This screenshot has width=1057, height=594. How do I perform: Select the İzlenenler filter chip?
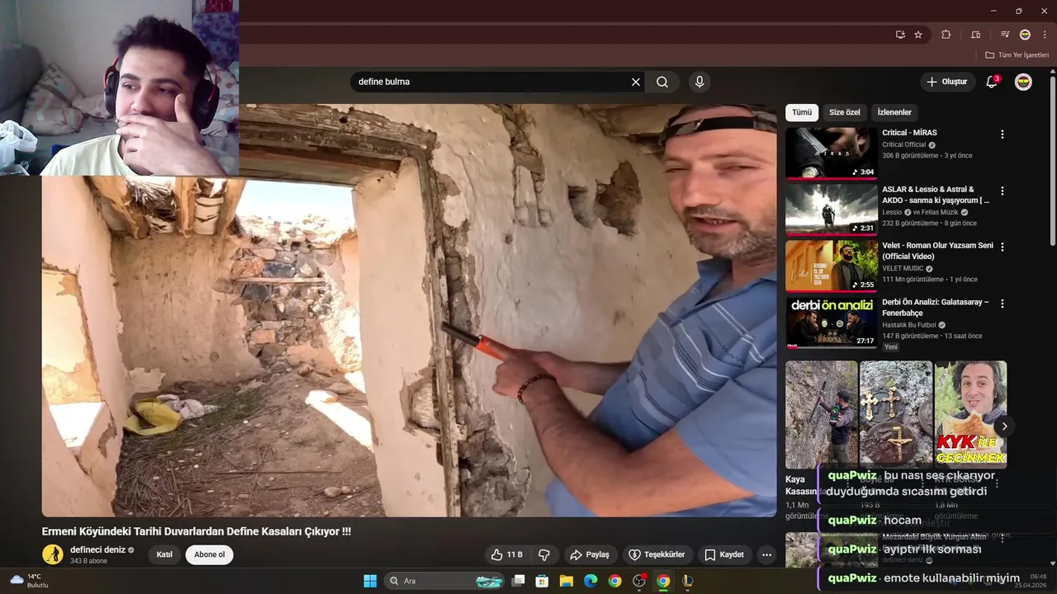click(894, 112)
